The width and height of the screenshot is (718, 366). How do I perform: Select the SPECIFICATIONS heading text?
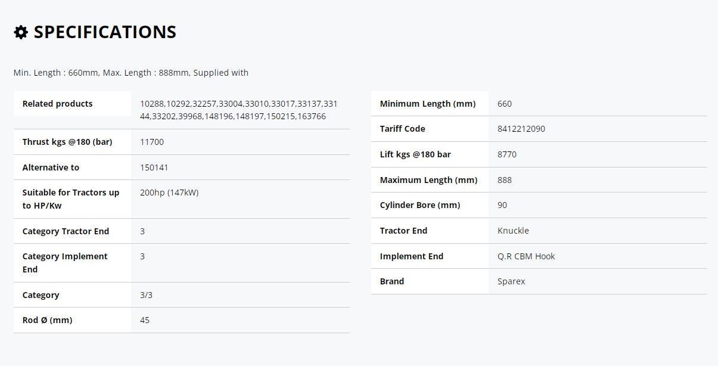tap(105, 32)
